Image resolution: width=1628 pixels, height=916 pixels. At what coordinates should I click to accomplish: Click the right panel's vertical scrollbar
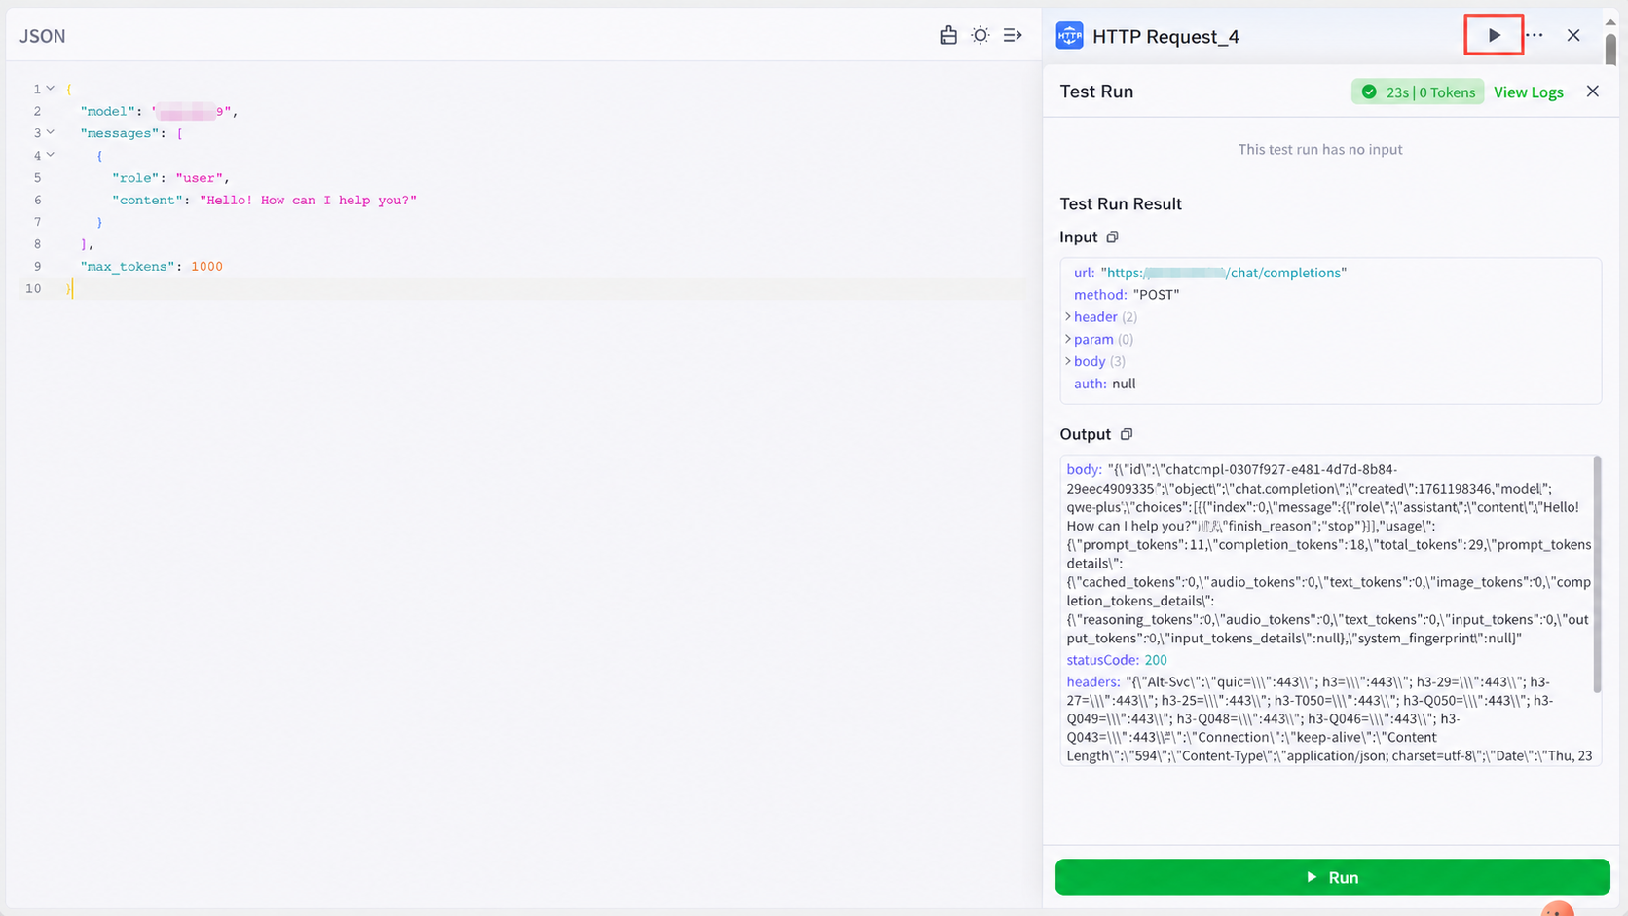[1611, 49]
